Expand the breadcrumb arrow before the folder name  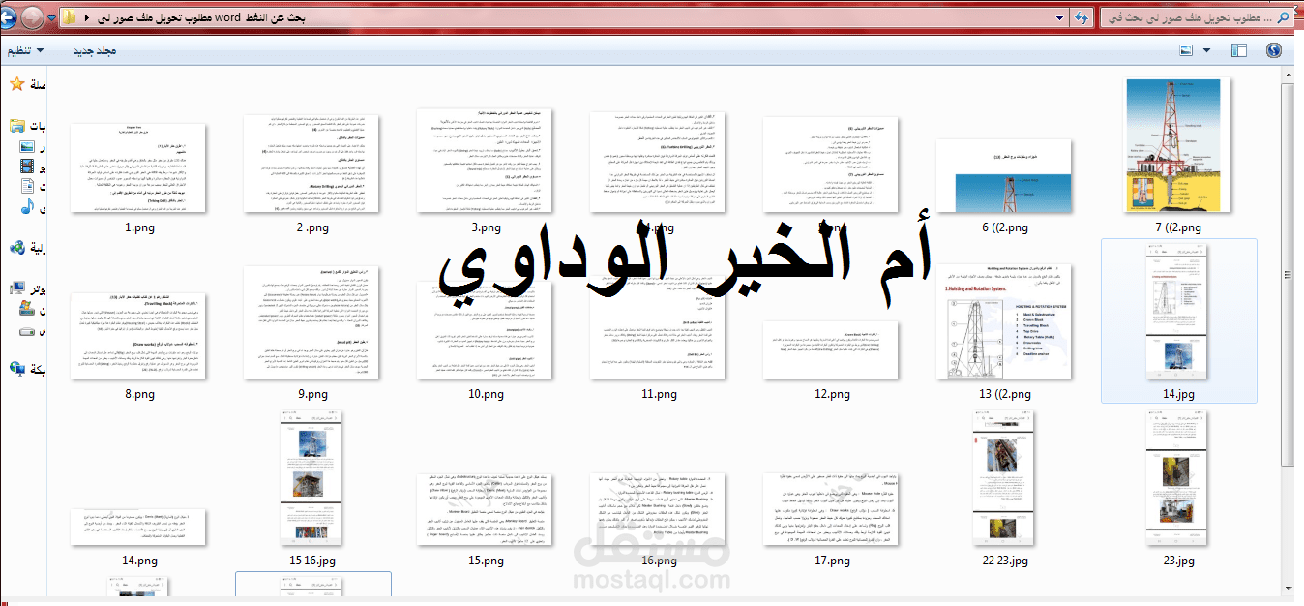[x=88, y=18]
